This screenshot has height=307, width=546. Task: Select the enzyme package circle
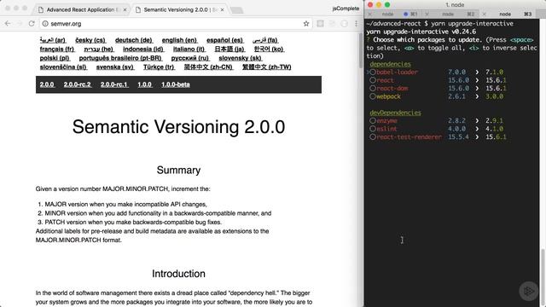click(x=373, y=121)
